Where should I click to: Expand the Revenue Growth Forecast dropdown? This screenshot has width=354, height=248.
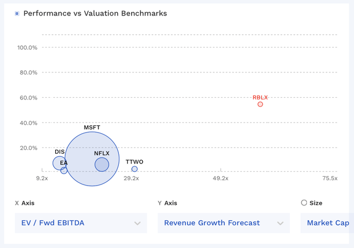click(x=223, y=223)
